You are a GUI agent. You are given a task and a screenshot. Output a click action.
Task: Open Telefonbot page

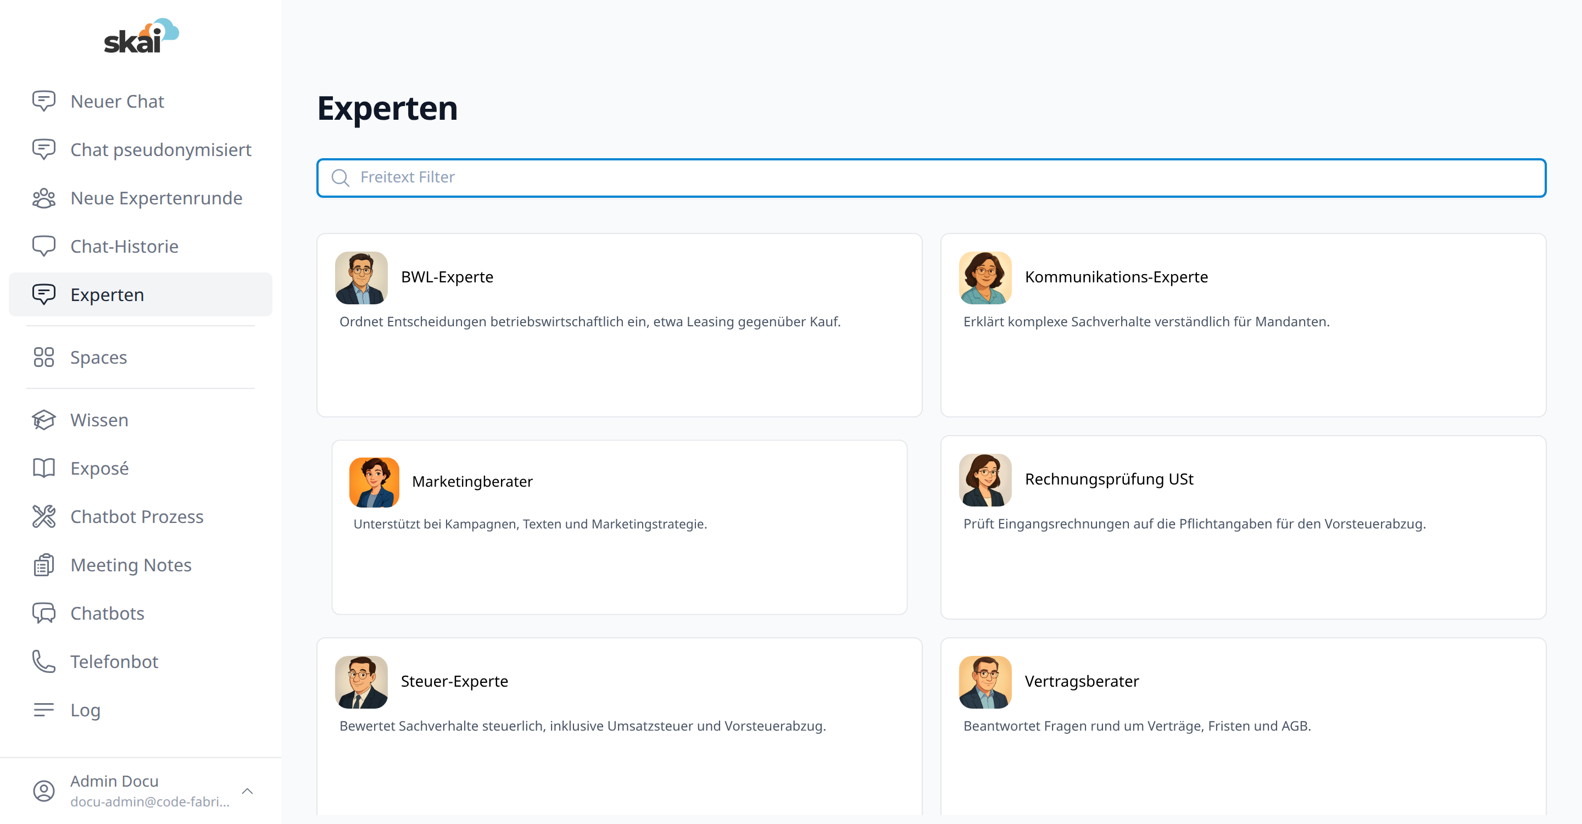coord(141,661)
